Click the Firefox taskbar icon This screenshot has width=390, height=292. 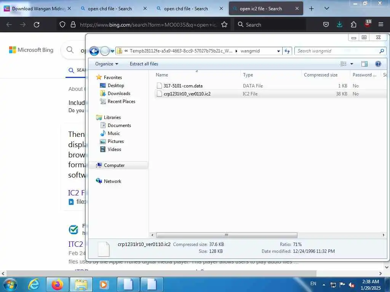coord(58,284)
